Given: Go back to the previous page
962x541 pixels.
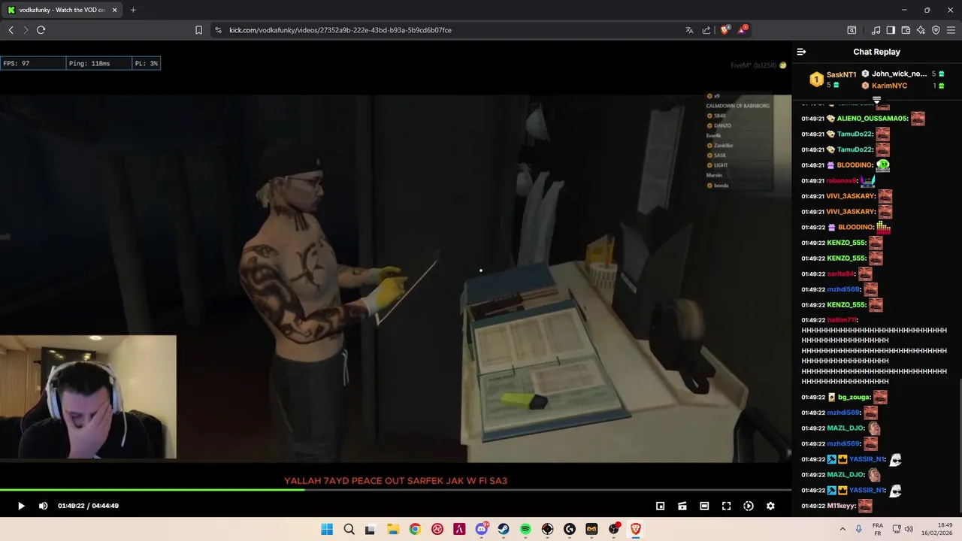Looking at the screenshot, I should (x=11, y=30).
